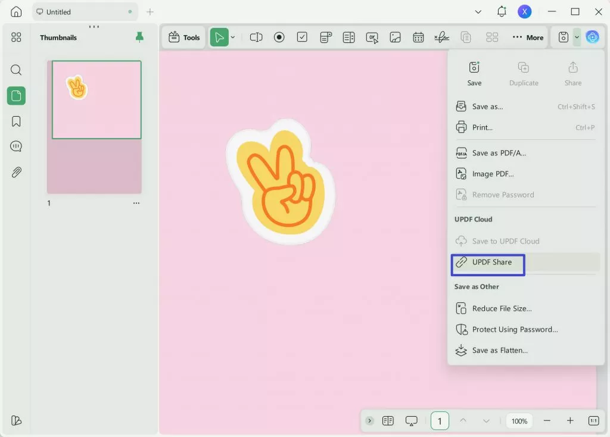
Task: Select Reduce File Size option
Action: (502, 308)
